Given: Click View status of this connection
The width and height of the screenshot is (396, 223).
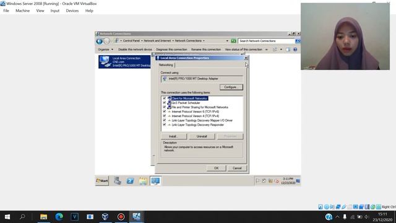Looking at the screenshot, I should (243, 50).
